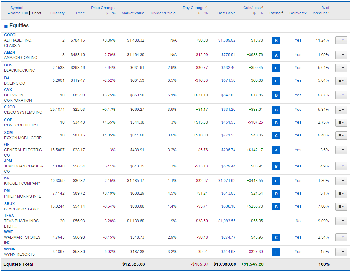Image resolution: width=351 pixels, height=272 pixels.
Task: Open the SBUX symbol link
Action: click(9, 204)
